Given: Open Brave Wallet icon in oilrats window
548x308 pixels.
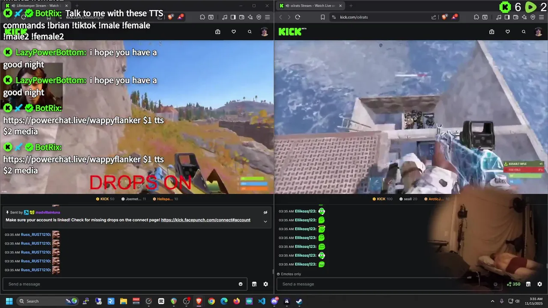Looking at the screenshot, I should (515, 17).
